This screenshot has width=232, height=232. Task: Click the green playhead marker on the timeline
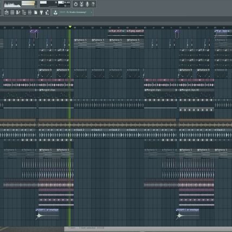[x=70, y=27]
